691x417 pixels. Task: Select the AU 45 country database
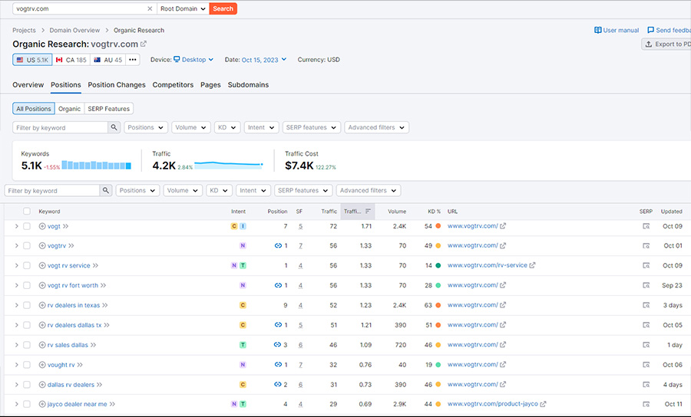(108, 60)
